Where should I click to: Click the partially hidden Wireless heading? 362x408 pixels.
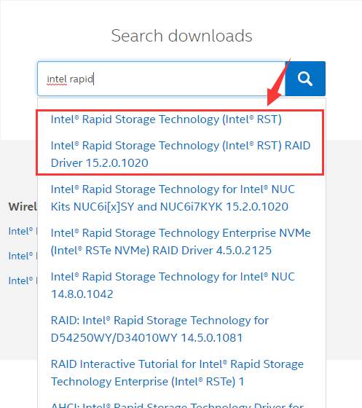pos(23,207)
